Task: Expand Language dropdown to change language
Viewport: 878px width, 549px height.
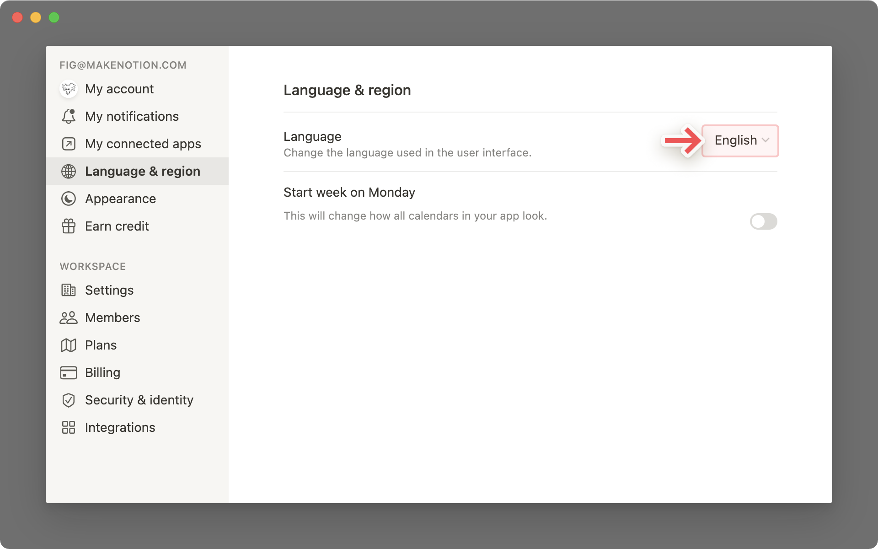Action: [739, 139]
